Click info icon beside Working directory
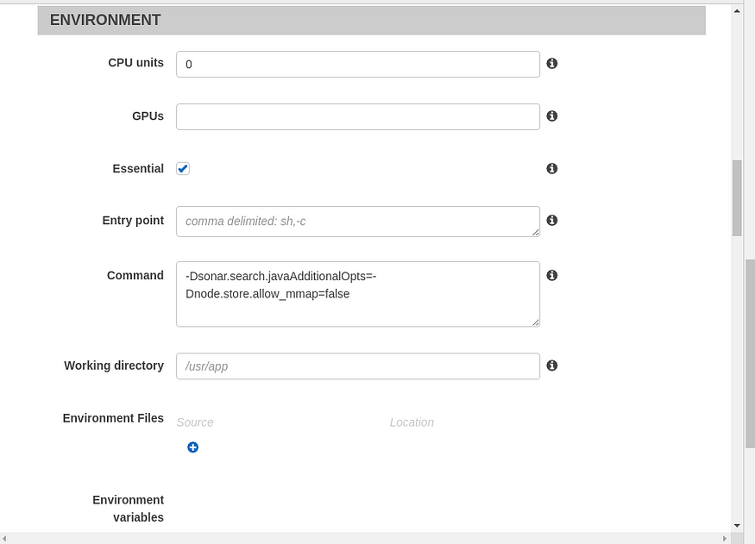The width and height of the screenshot is (755, 544). (552, 366)
